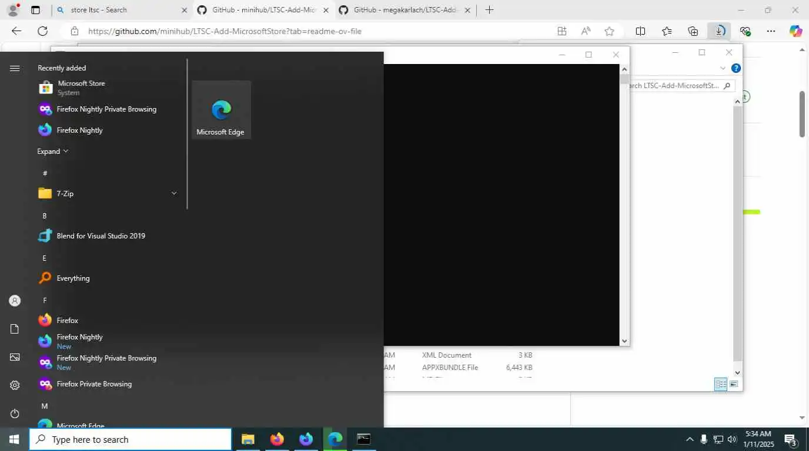Switch to the 'store ltsc - Search' tab
The image size is (809, 451).
[122, 10]
